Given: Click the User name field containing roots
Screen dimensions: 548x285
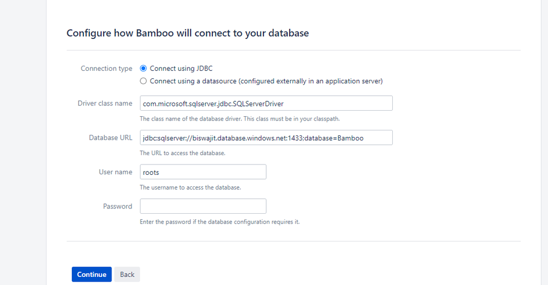Looking at the screenshot, I should click(203, 172).
